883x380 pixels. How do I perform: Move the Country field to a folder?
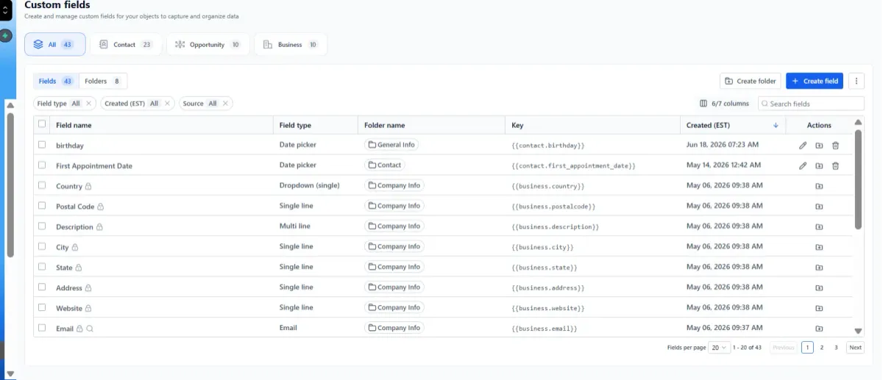coord(819,186)
